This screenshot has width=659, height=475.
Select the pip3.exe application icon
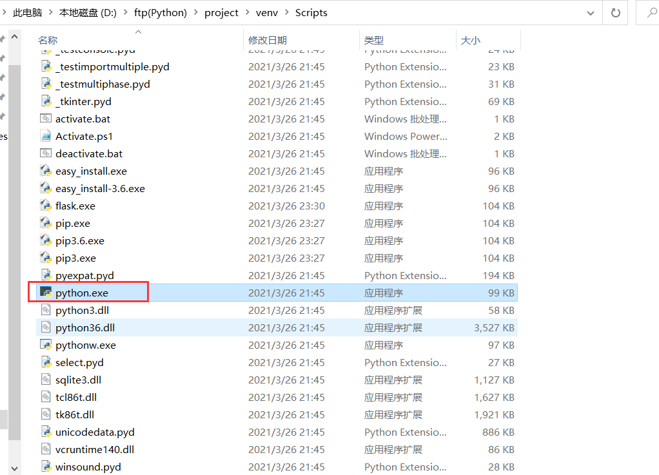coord(46,258)
